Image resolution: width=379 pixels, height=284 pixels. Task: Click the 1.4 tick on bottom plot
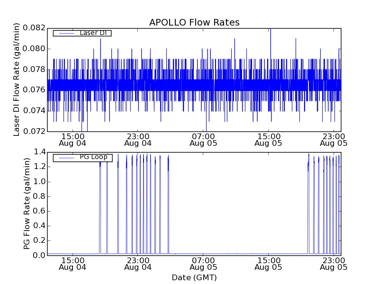39,152
